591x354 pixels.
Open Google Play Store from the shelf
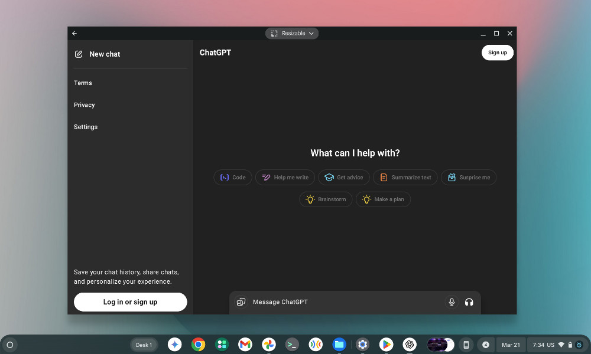tap(386, 344)
